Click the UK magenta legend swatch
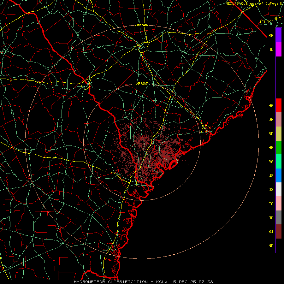Screen dimensions: 284x284 [x=279, y=50]
